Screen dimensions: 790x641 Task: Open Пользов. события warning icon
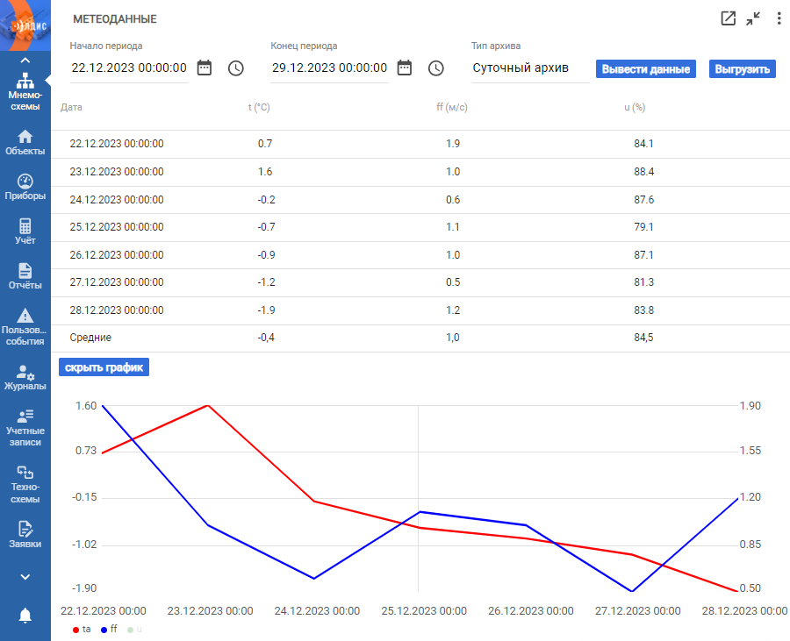coord(25,316)
